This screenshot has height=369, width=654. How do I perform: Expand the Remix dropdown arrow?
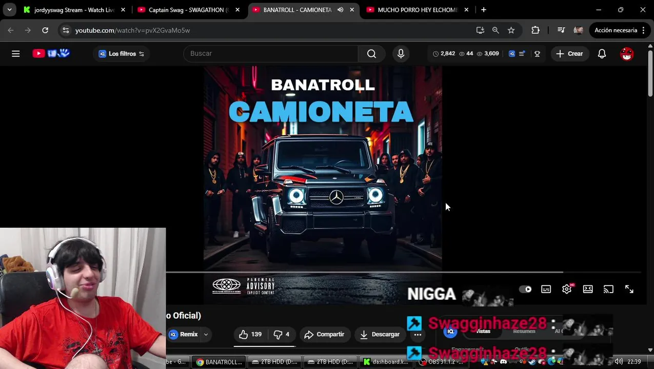[x=206, y=334]
